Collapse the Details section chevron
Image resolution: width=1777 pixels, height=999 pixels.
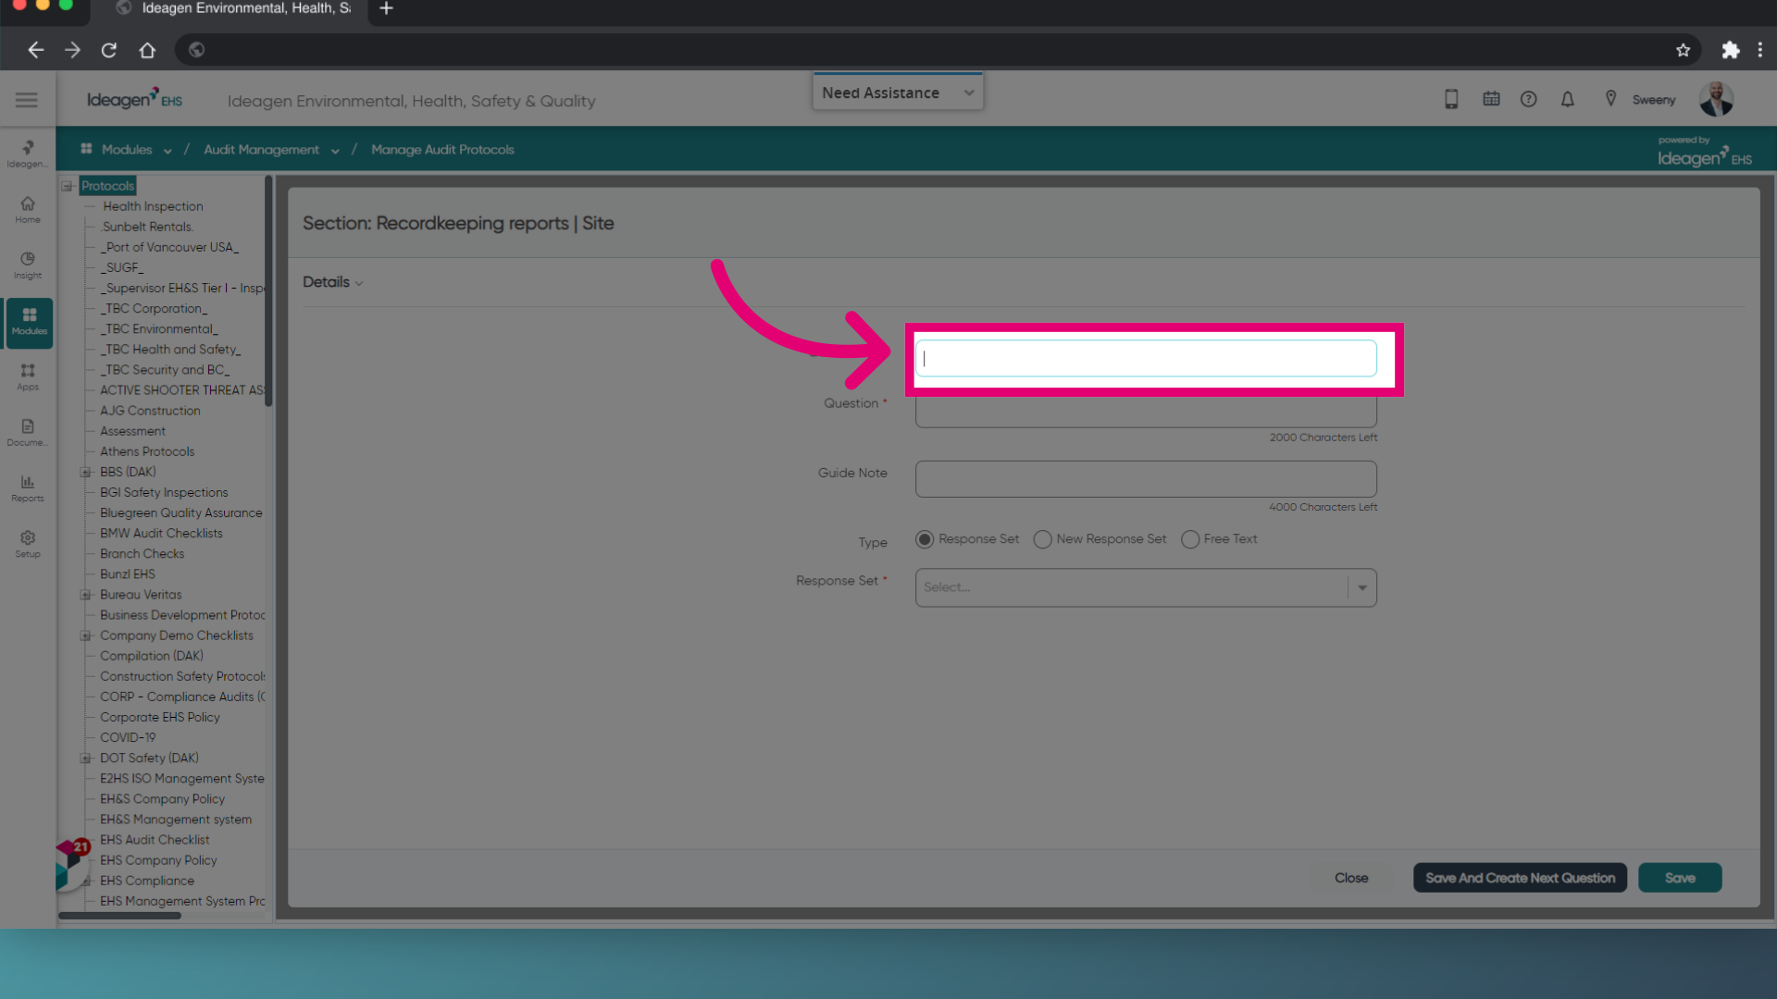[359, 283]
